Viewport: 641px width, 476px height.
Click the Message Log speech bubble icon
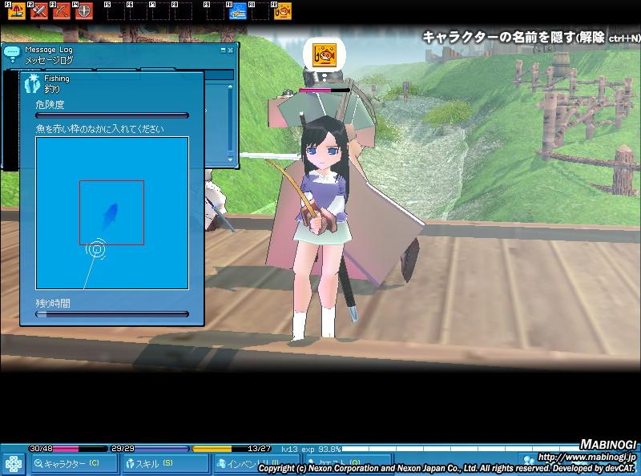pos(12,54)
